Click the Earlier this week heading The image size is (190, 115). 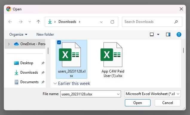coord(74,84)
